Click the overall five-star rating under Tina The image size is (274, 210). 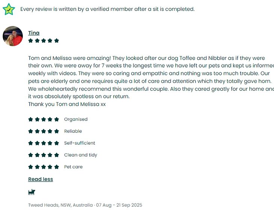click(x=44, y=41)
